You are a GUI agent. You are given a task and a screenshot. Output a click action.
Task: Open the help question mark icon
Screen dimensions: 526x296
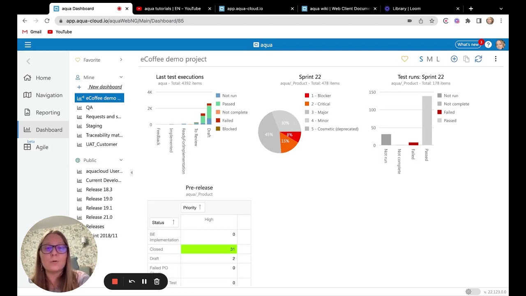click(488, 45)
